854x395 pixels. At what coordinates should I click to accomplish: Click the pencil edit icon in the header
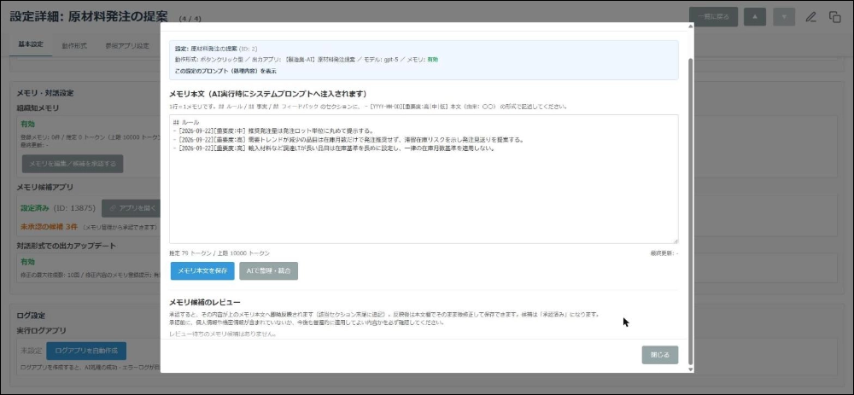click(x=811, y=17)
